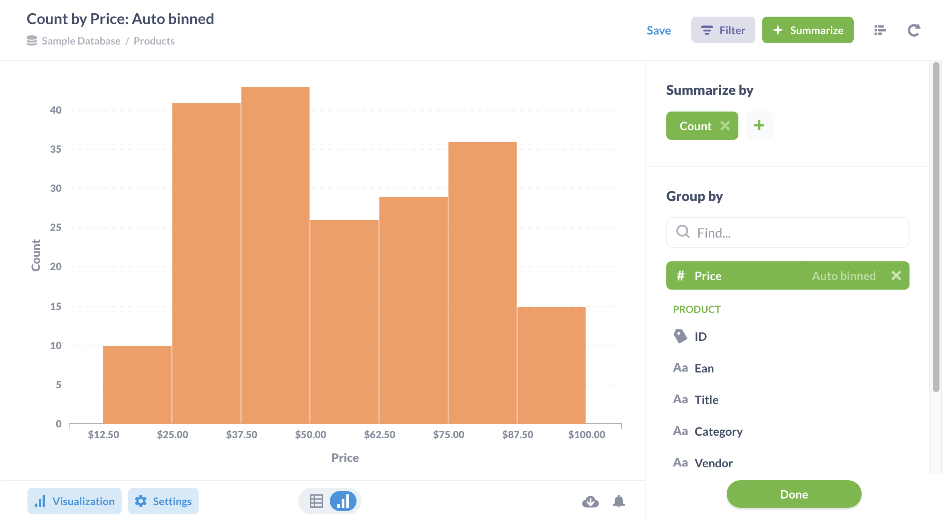
Task: Expand the Title field grouping option
Action: pyautogui.click(x=706, y=399)
